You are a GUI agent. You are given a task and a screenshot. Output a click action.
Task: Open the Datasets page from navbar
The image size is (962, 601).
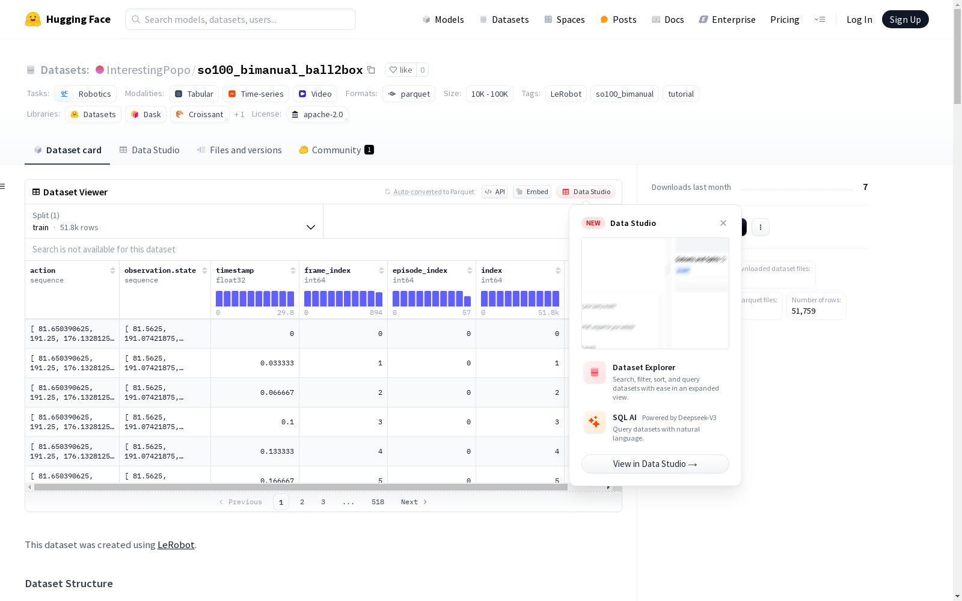click(x=504, y=19)
